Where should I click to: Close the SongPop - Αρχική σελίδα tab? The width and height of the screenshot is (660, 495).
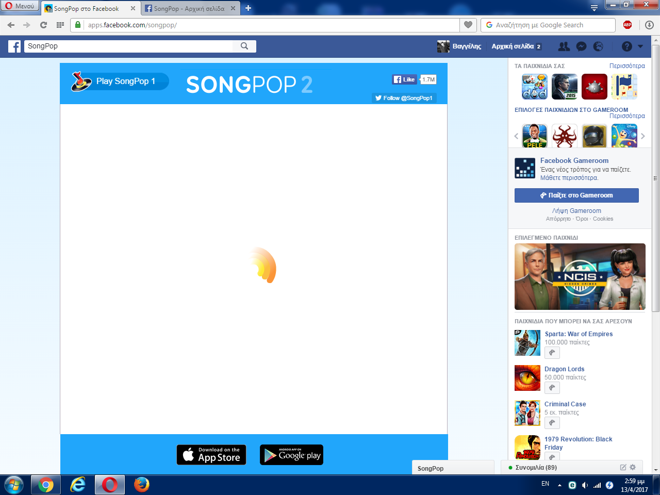[x=233, y=9]
